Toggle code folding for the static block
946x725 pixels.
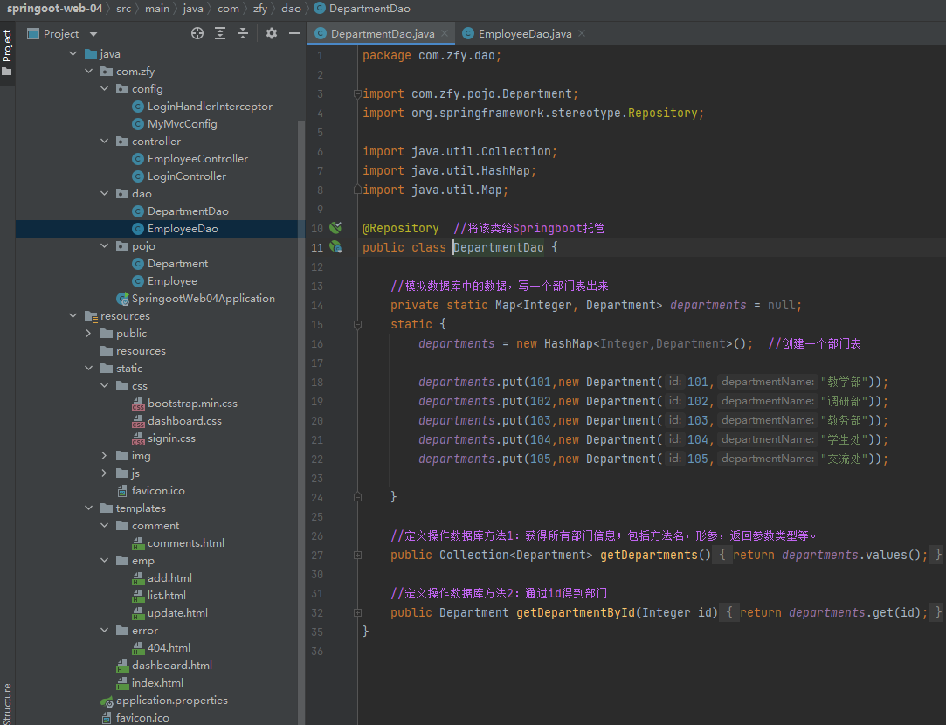click(x=357, y=324)
